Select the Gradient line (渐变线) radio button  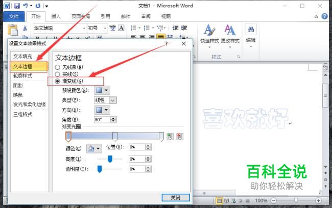57,81
